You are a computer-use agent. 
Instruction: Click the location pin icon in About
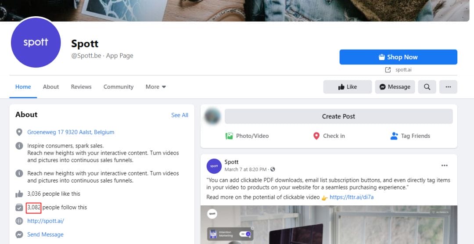tap(19, 132)
